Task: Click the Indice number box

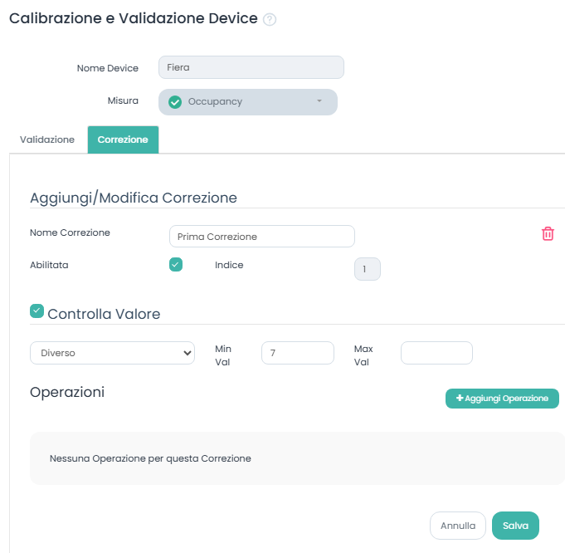Action: 367,269
